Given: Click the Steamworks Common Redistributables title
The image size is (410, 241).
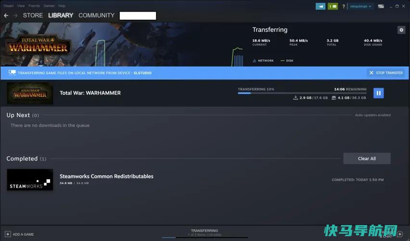Looking at the screenshot, I should tap(106, 176).
